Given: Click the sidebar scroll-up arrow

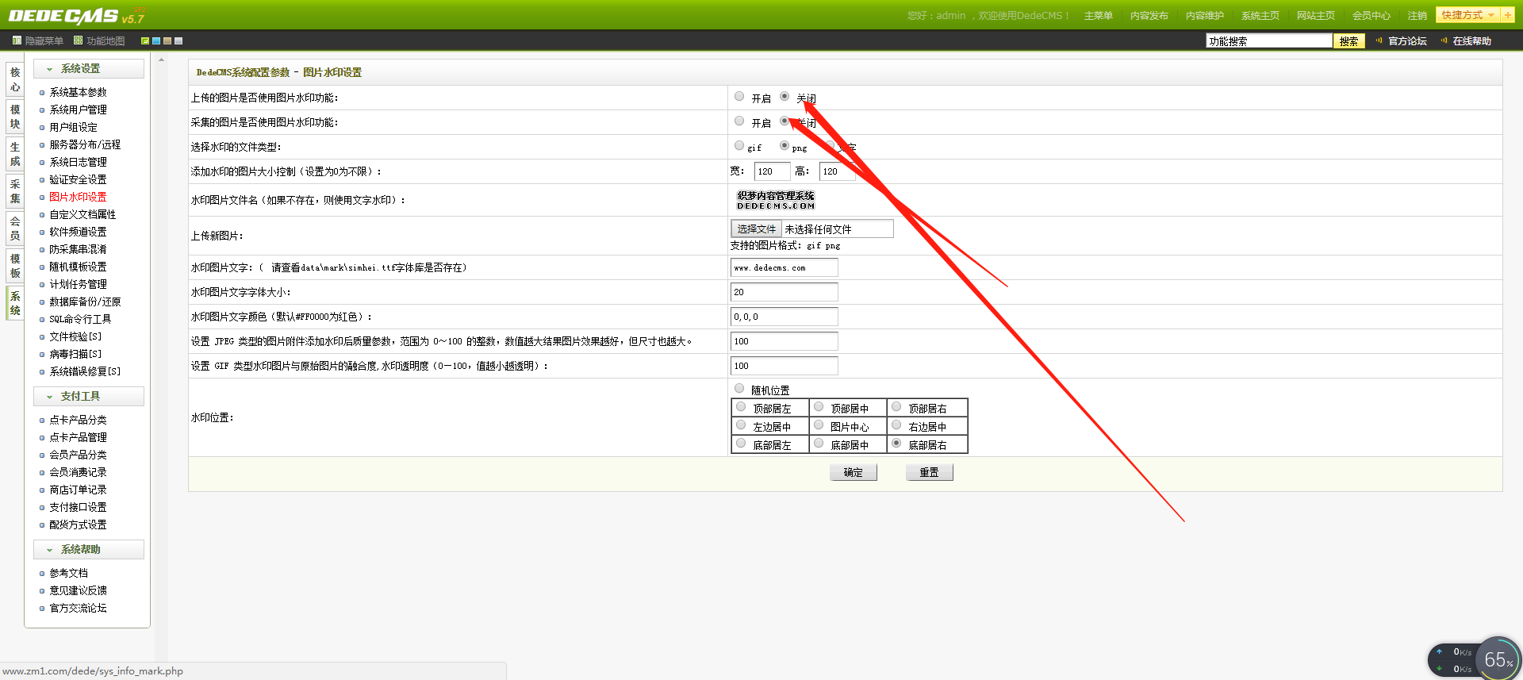Looking at the screenshot, I should point(161,60).
